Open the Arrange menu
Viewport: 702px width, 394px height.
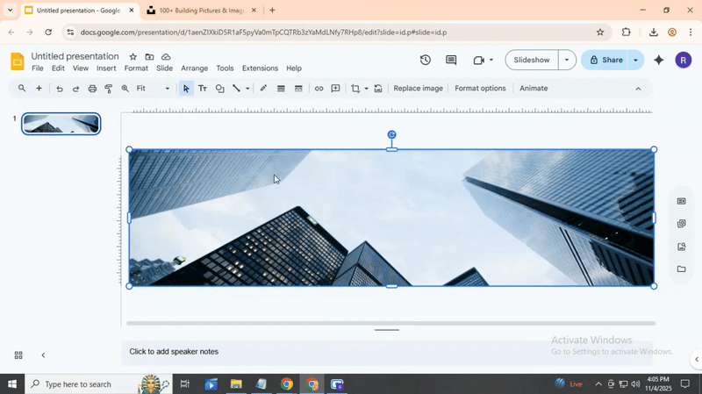pyautogui.click(x=194, y=68)
